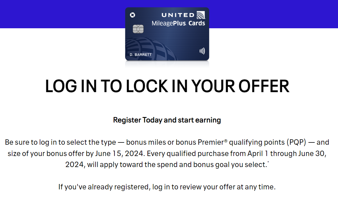
Task: Click the UNITED wordmark on the card
Action: point(178,15)
